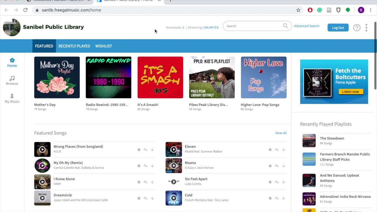This screenshot has width=377, height=212.
Task: Switch to the Featured tab
Action: 44,46
